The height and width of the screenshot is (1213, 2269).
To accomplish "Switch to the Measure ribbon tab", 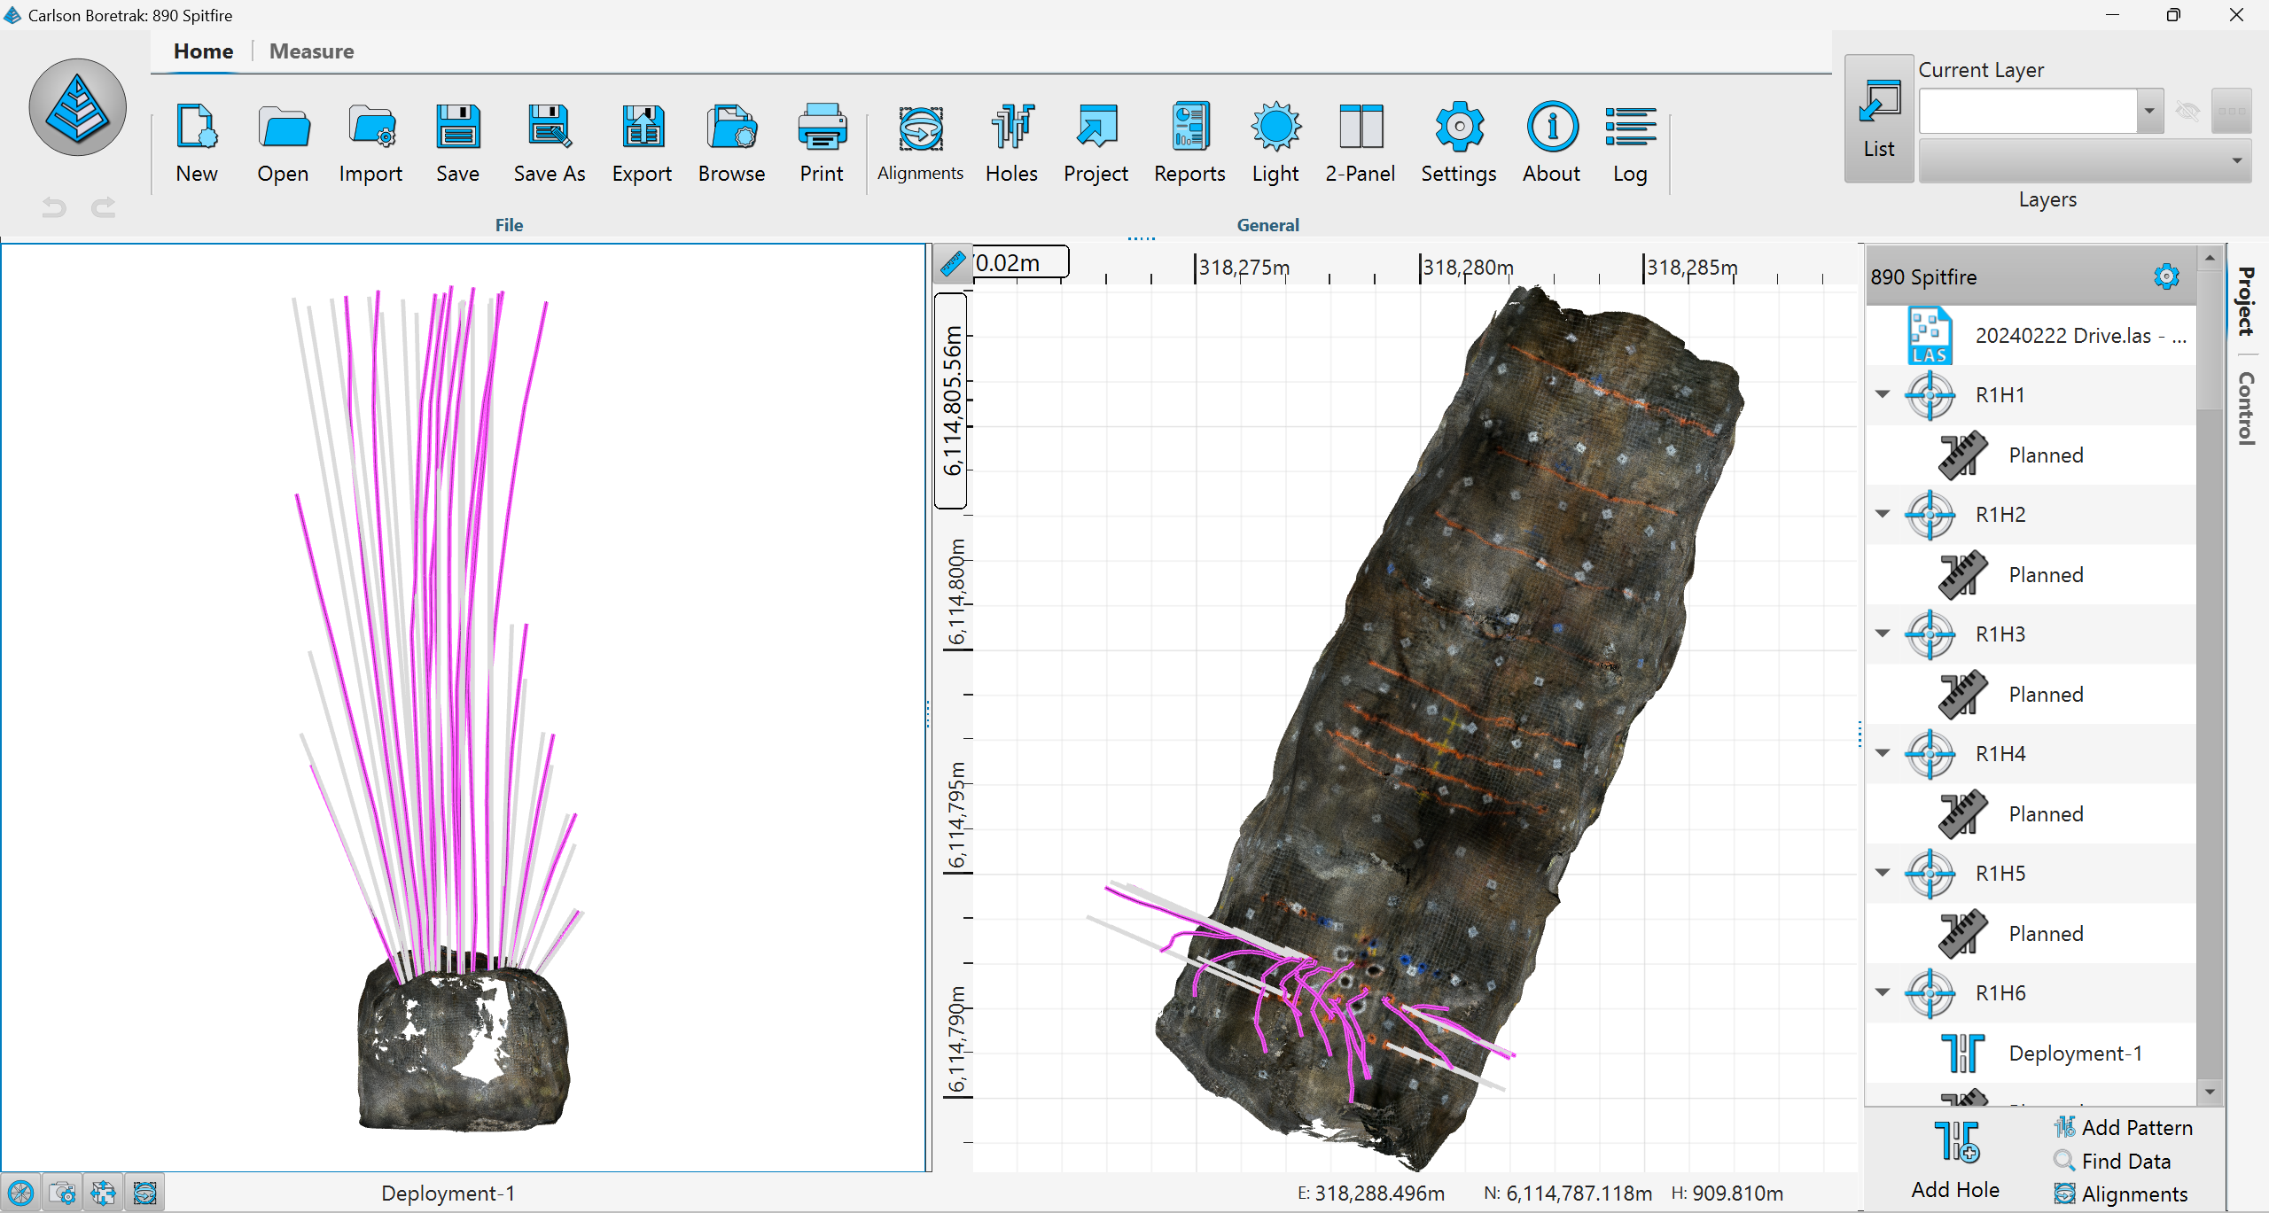I will [x=311, y=51].
